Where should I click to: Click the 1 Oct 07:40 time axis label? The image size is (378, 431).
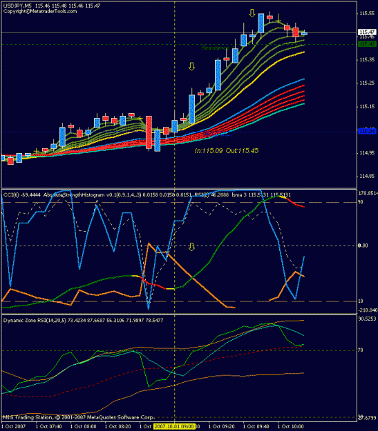(x=49, y=427)
